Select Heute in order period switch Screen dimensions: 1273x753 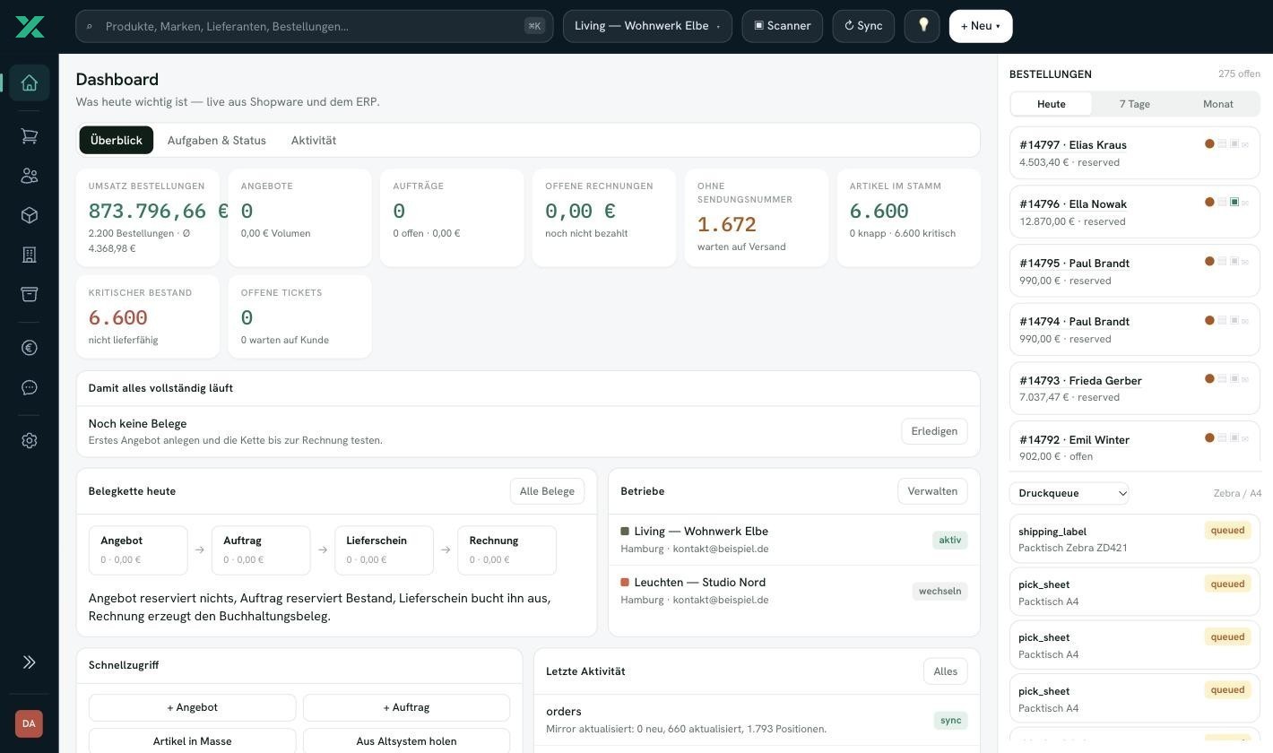[1052, 104]
